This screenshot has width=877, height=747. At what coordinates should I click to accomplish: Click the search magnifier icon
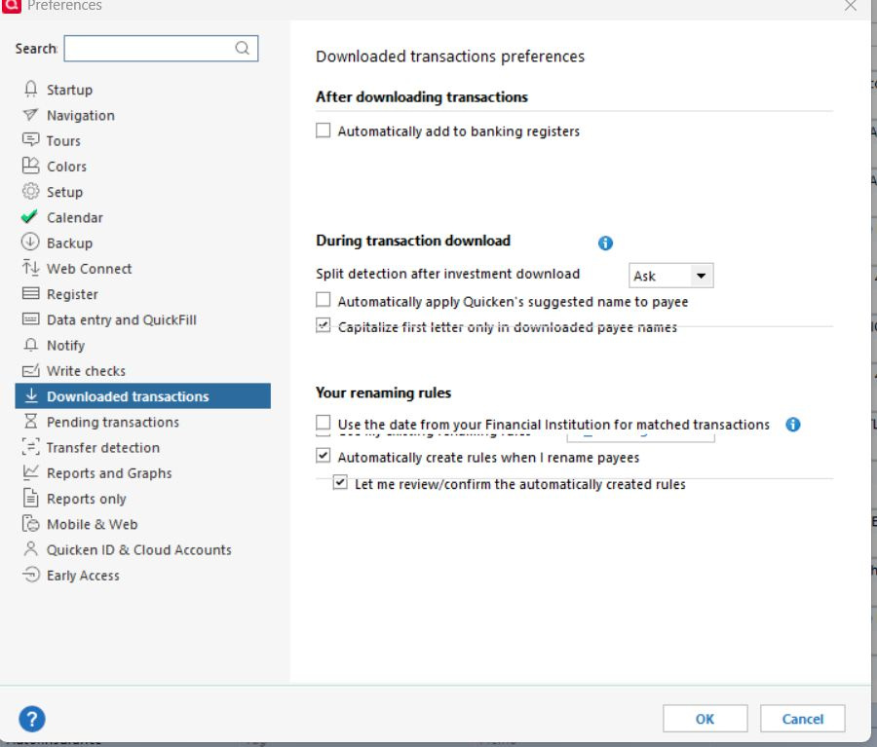243,48
